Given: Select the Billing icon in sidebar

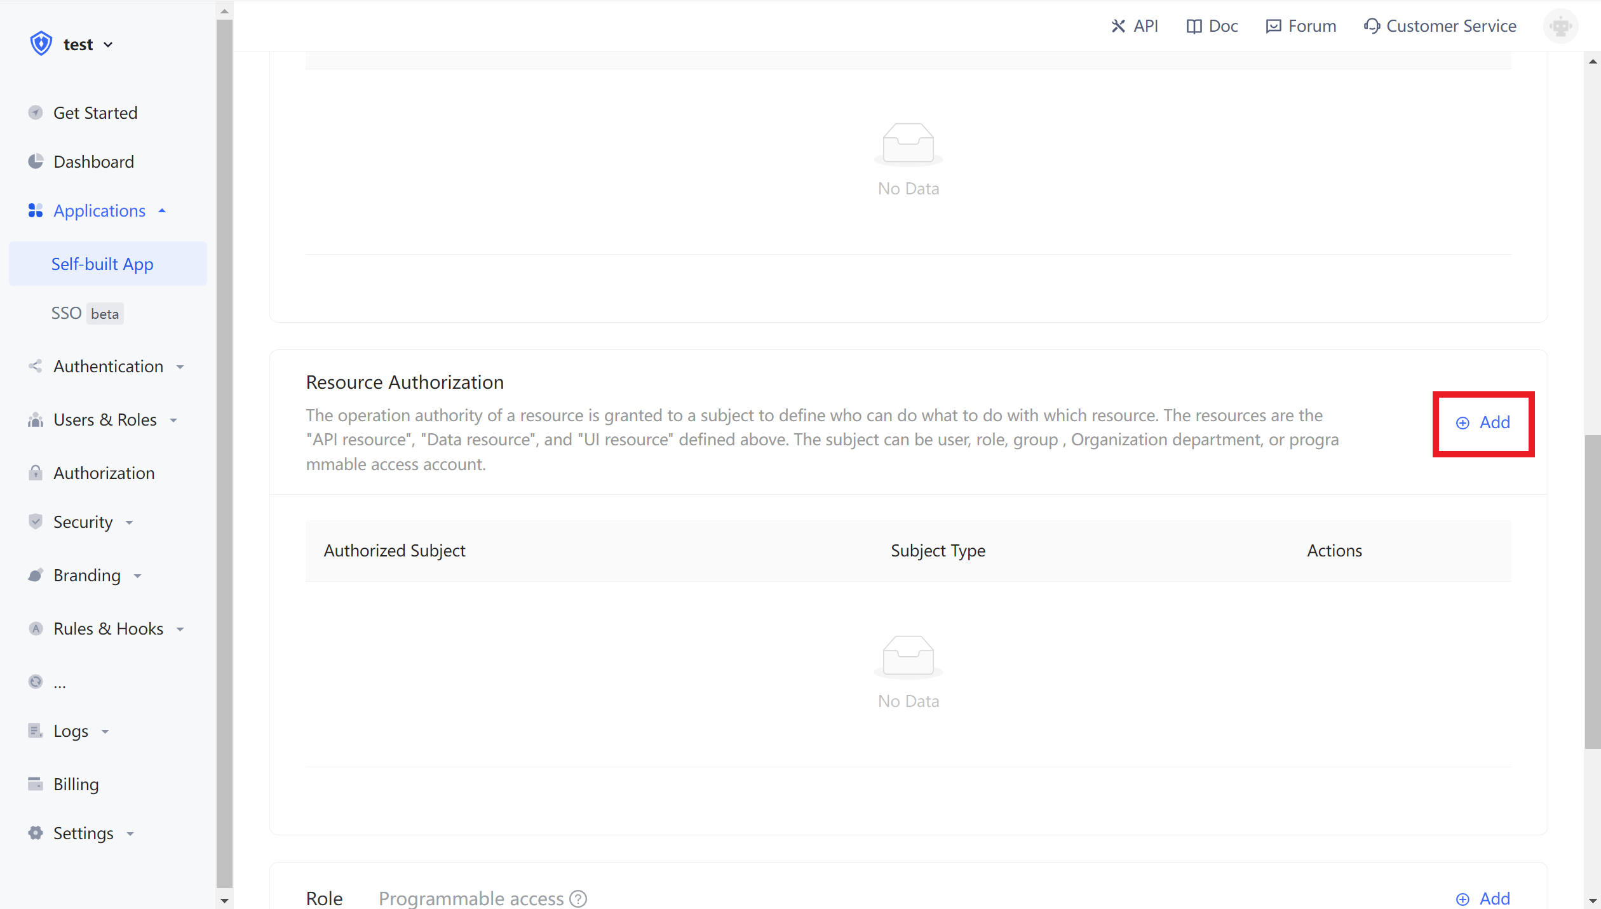Looking at the screenshot, I should point(36,784).
